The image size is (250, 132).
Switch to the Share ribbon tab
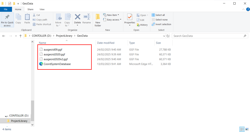point(30,9)
